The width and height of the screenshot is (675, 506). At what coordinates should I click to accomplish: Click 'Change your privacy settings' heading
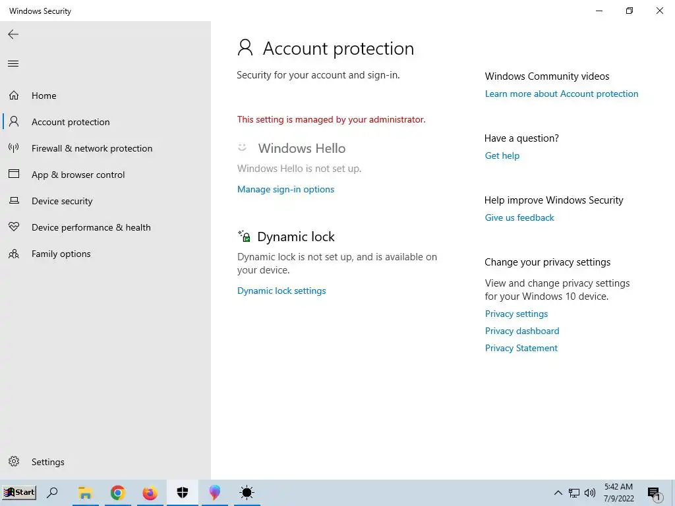[548, 262]
